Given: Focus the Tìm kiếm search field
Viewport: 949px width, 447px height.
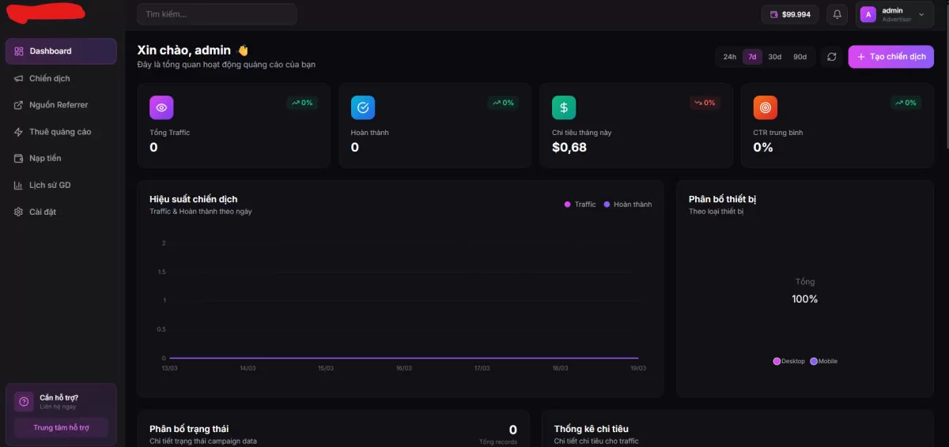Looking at the screenshot, I should click(217, 14).
